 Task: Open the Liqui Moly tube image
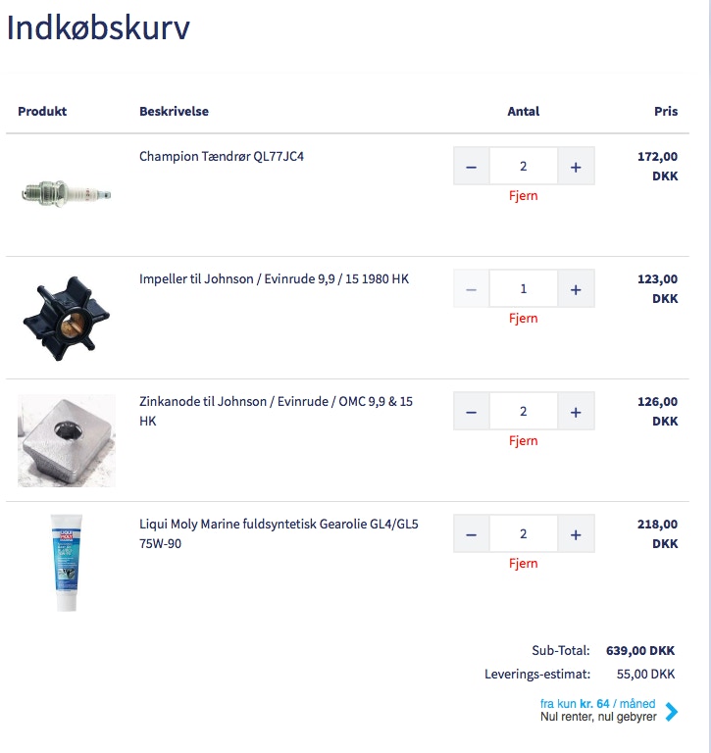click(x=66, y=563)
